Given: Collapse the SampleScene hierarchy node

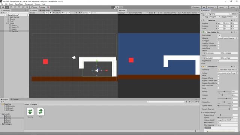Looking at the screenshot, I should tap(5, 15).
